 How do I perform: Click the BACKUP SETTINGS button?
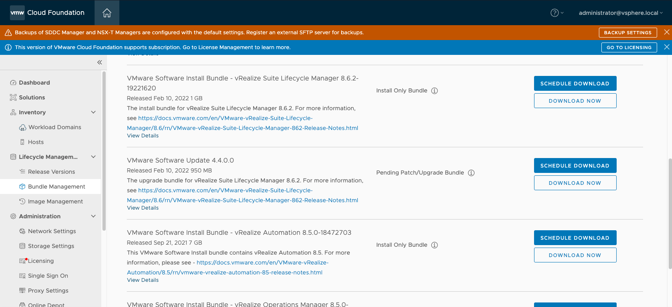click(x=627, y=33)
